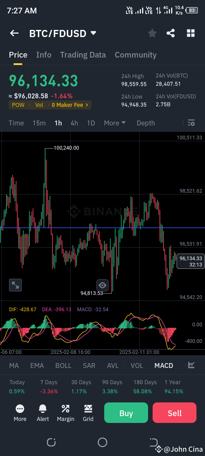The image size is (205, 456).
Task: Tap the 24h High value 98,559.55
Action: pyautogui.click(x=134, y=84)
